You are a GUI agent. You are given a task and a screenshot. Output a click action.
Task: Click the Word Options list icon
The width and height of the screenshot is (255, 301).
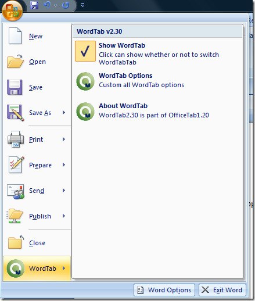click(140, 290)
